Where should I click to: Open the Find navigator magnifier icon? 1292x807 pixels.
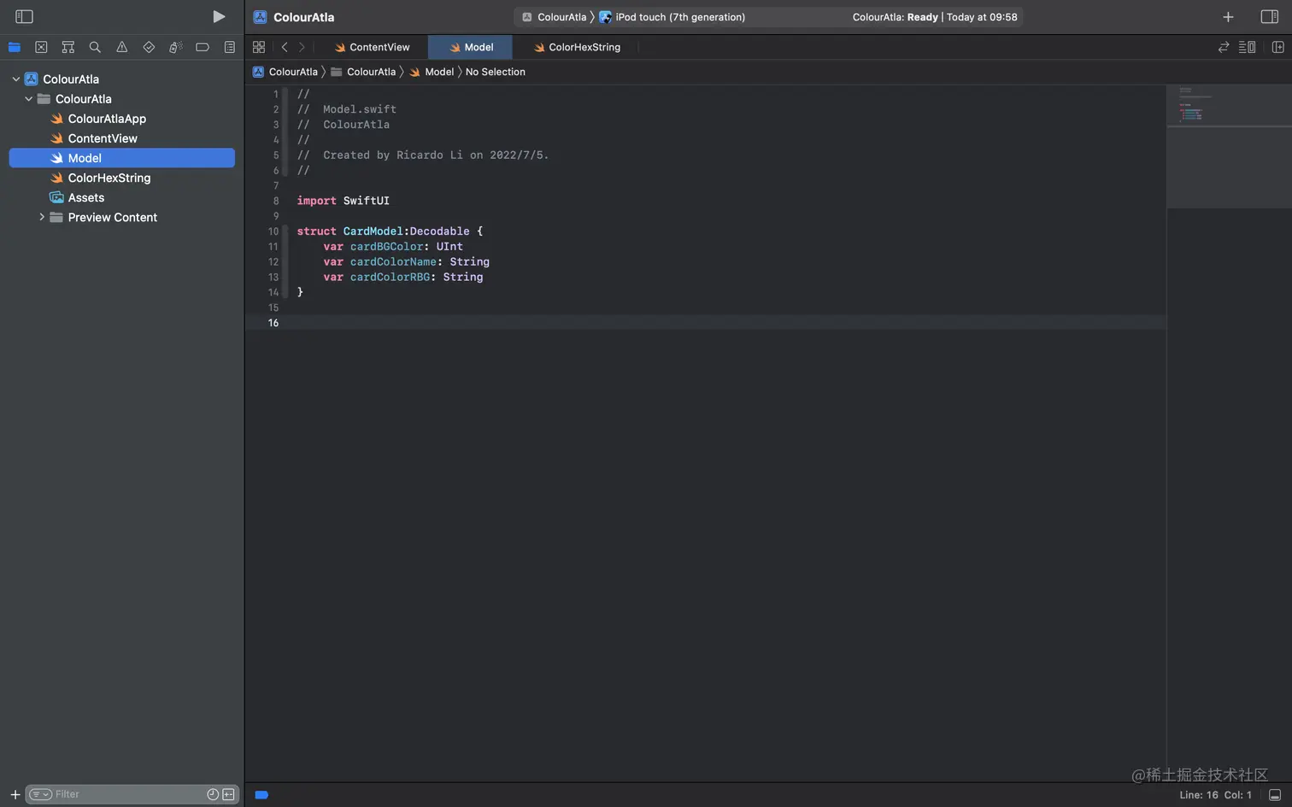click(x=95, y=47)
